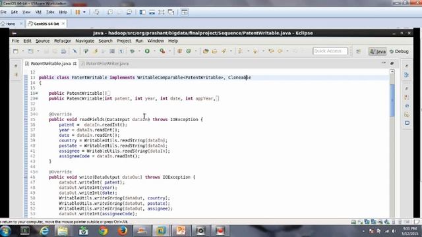Image resolution: width=422 pixels, height=237 pixels.
Task: Open the Run configurations dropdown arrow
Action: pos(154,51)
